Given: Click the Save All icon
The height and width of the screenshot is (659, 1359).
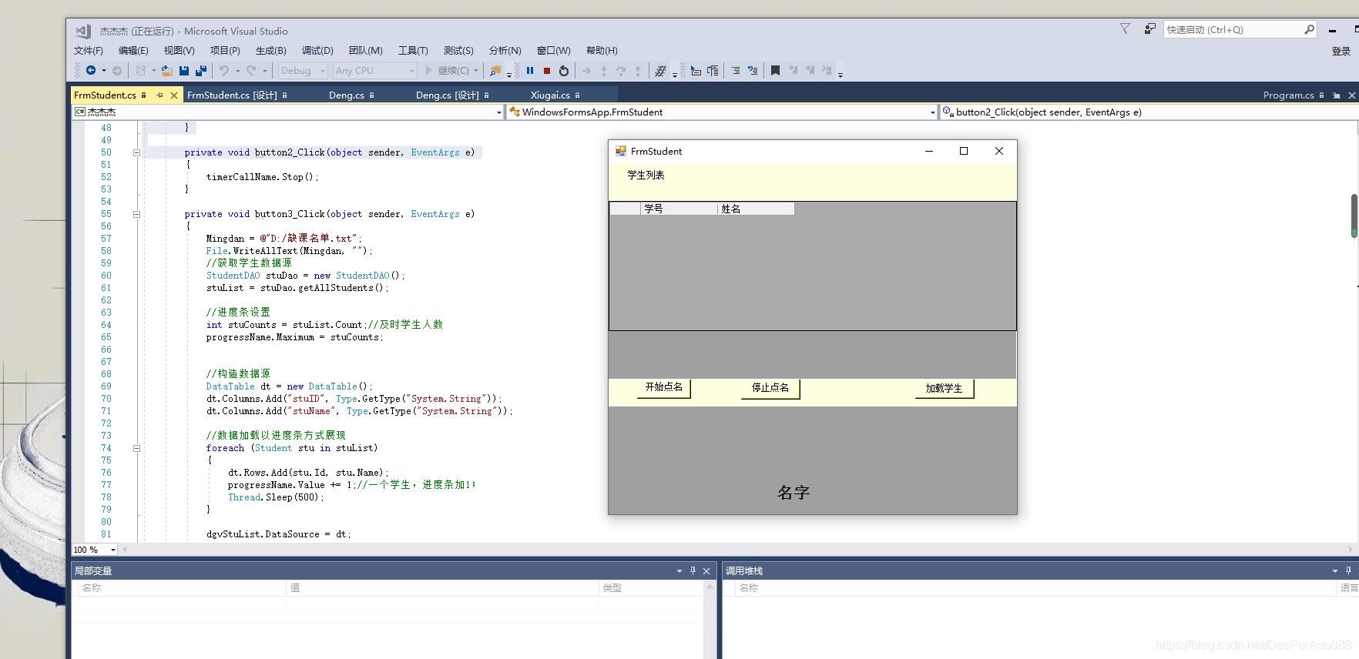Looking at the screenshot, I should [201, 71].
